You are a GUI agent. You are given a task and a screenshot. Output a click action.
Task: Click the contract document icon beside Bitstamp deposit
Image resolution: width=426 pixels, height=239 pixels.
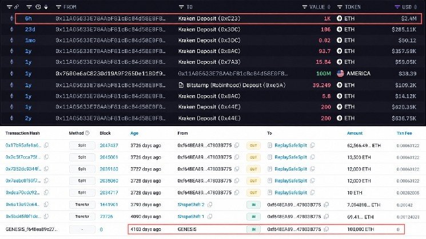(x=181, y=85)
